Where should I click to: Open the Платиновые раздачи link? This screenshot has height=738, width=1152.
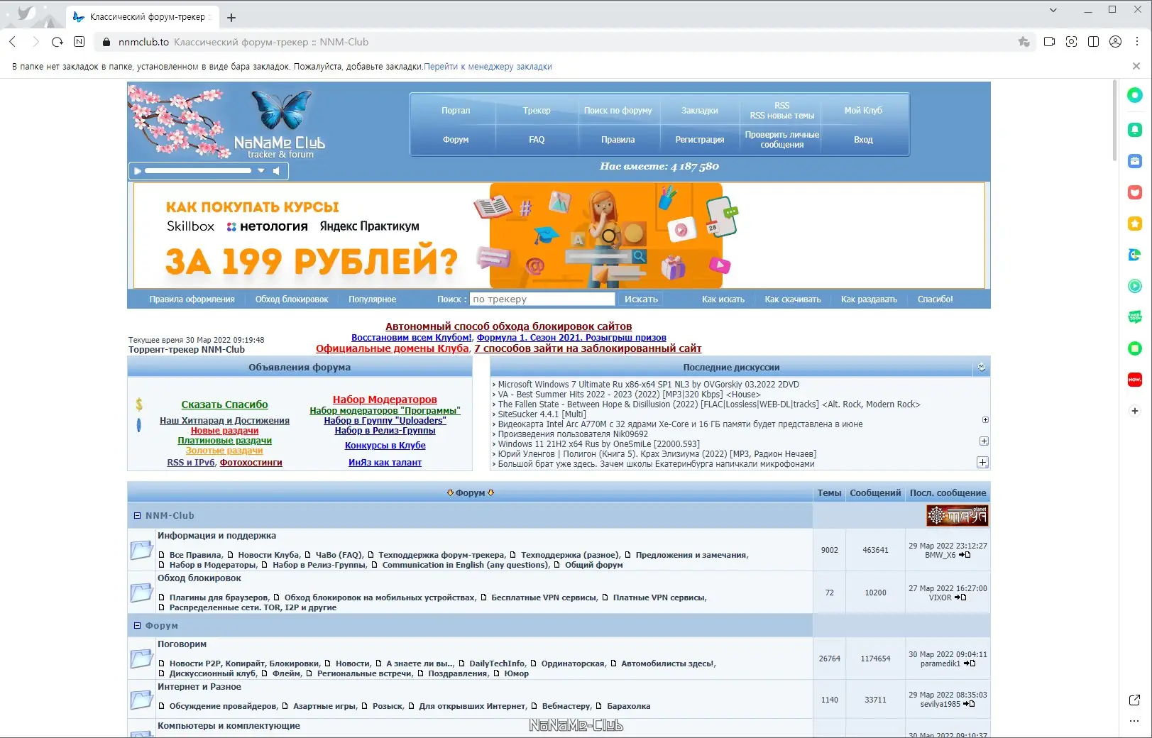tap(224, 441)
